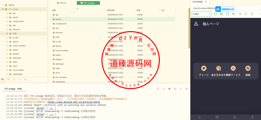Screen dimensions: 261x120
Task: Click the Baidu cloud upload icon
Action: pyautogui.click(x=218, y=9)
